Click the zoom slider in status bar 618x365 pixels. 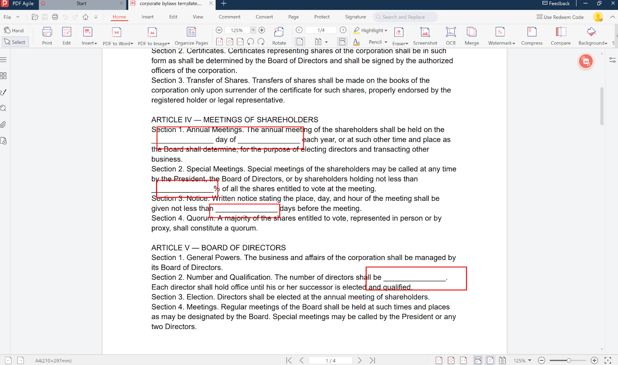(568, 360)
